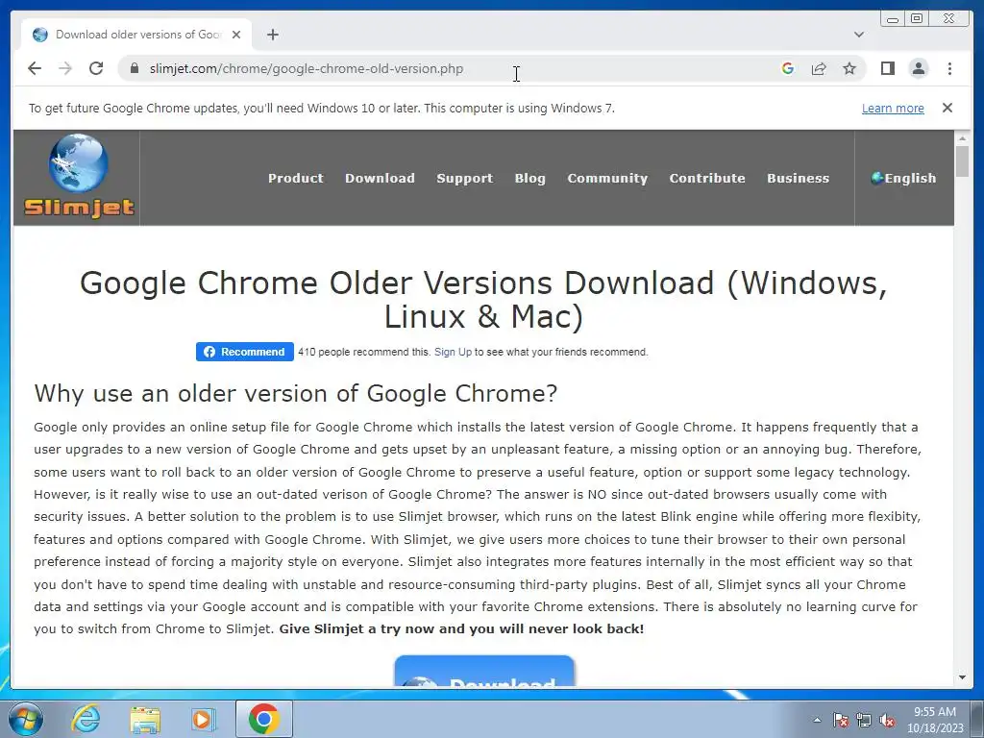Dismiss the Windows 7 update notice

(947, 108)
